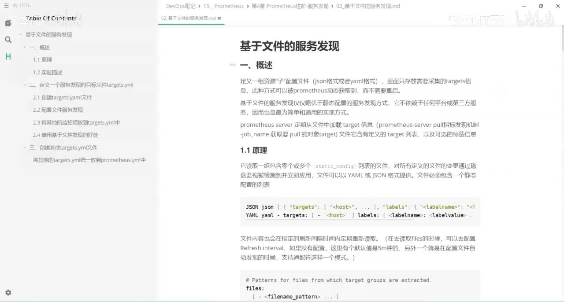
Task: Open 2.3 将其他的监控项放到targets.yml中 entry
Action: 76,122
